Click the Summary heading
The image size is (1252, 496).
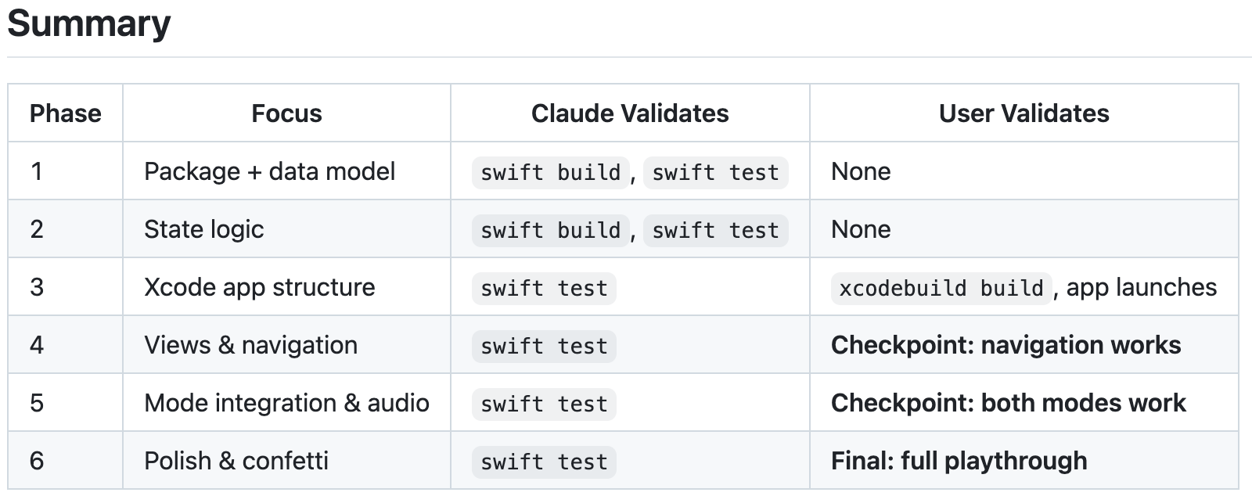88,24
